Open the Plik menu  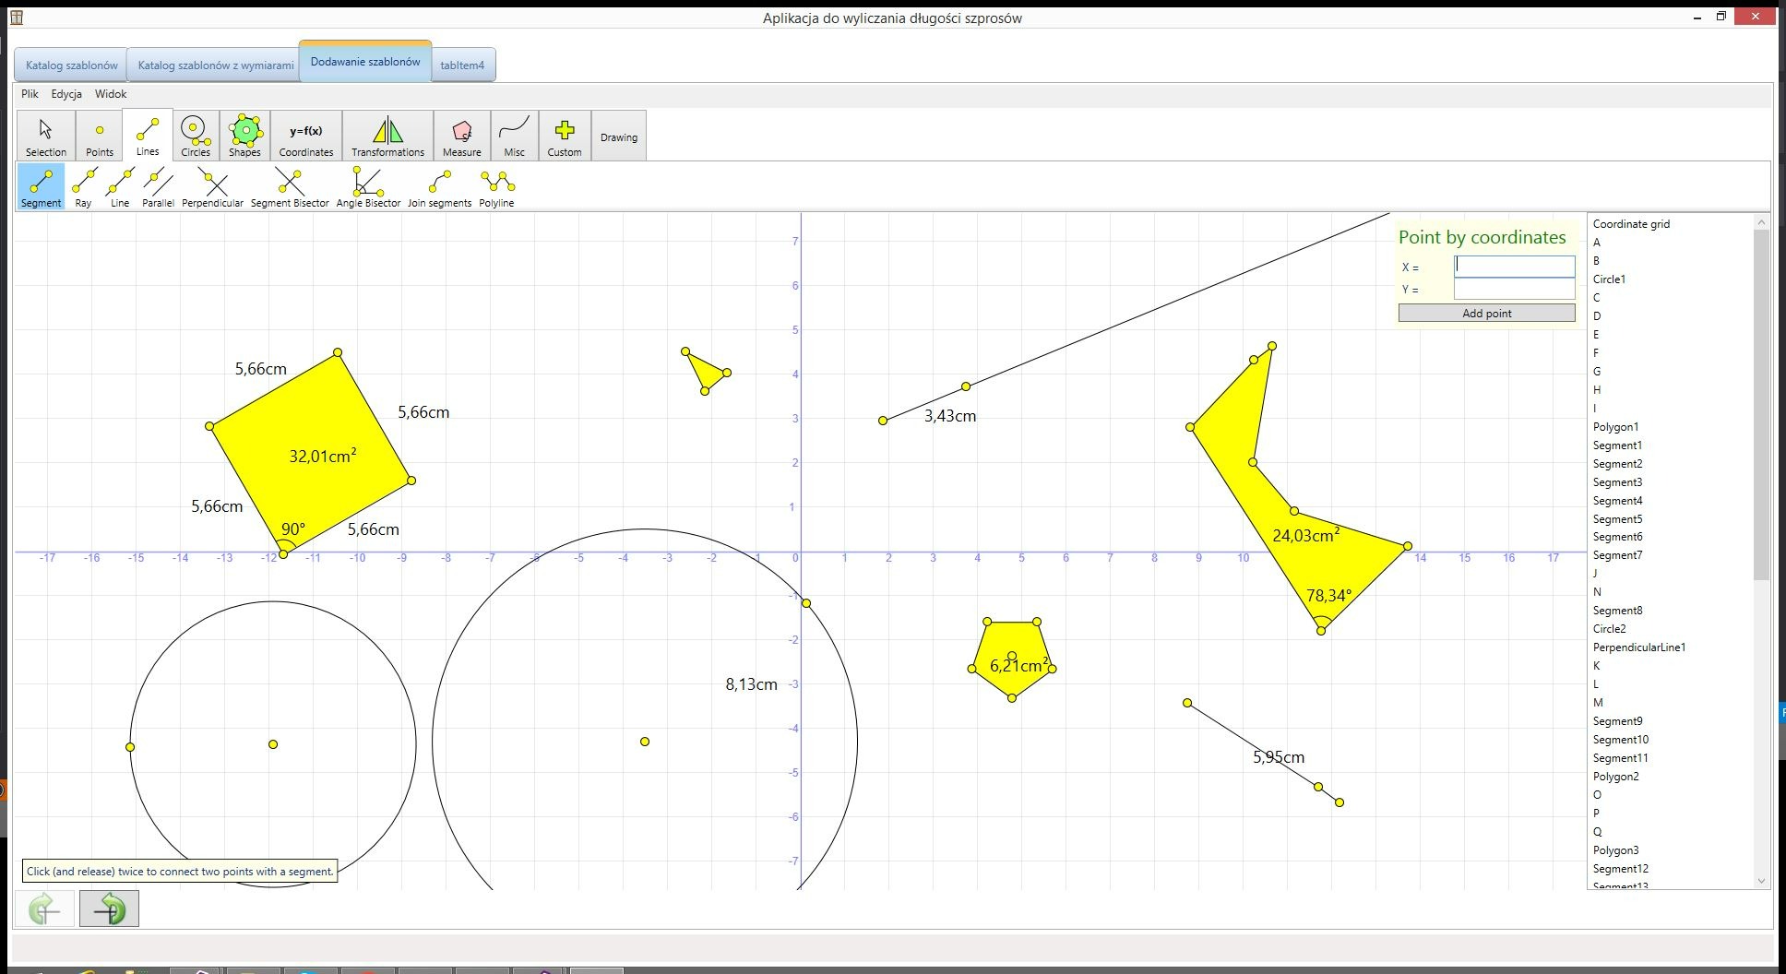(30, 94)
